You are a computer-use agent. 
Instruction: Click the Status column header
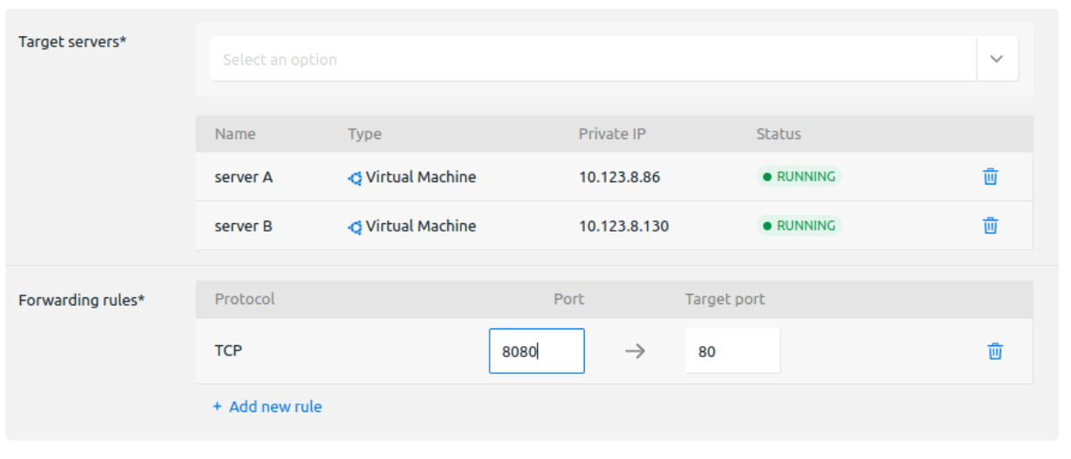(779, 134)
